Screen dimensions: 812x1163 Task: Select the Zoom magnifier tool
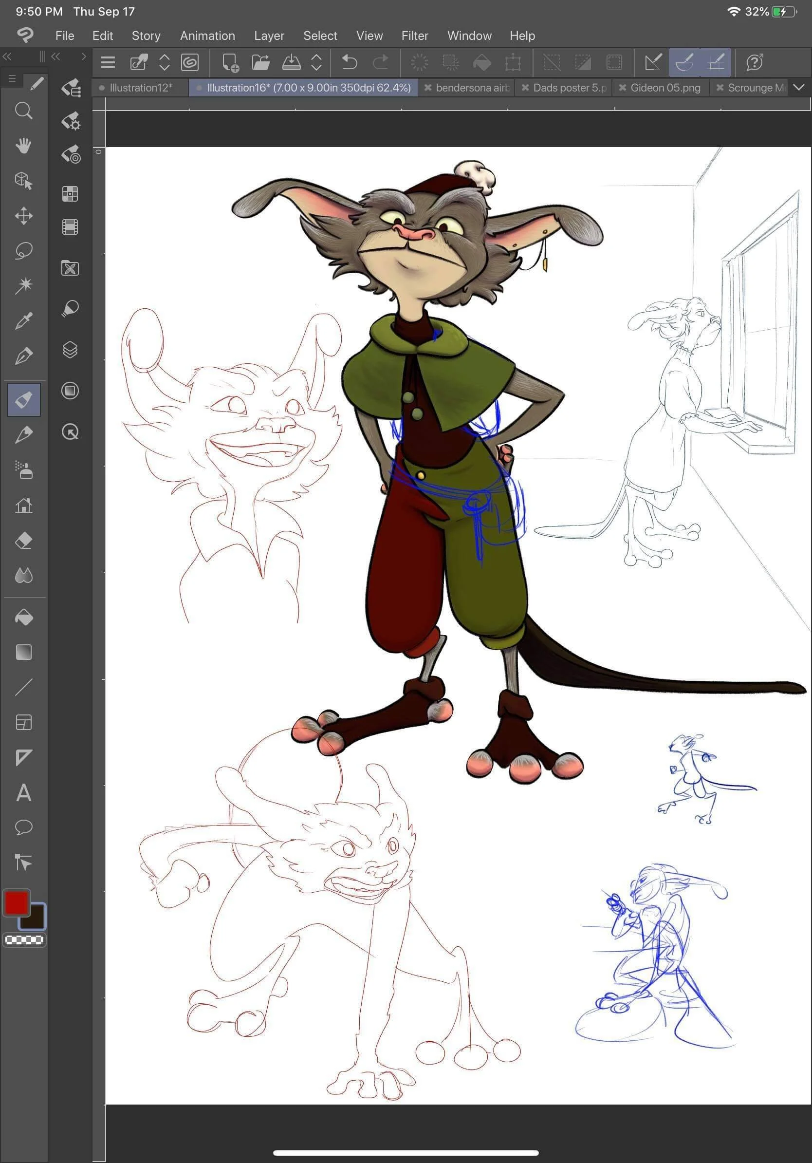pyautogui.click(x=23, y=111)
